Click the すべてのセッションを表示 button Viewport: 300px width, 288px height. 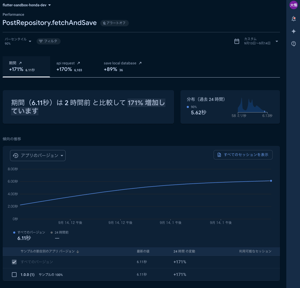[243, 155]
